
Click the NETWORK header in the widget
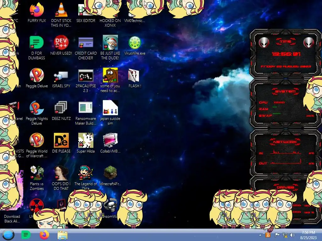[x=285, y=142]
